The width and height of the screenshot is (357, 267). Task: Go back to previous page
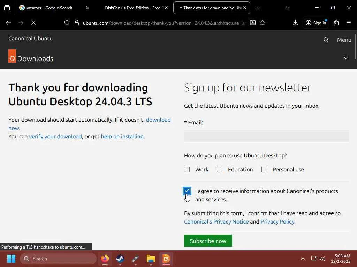(x=8, y=23)
